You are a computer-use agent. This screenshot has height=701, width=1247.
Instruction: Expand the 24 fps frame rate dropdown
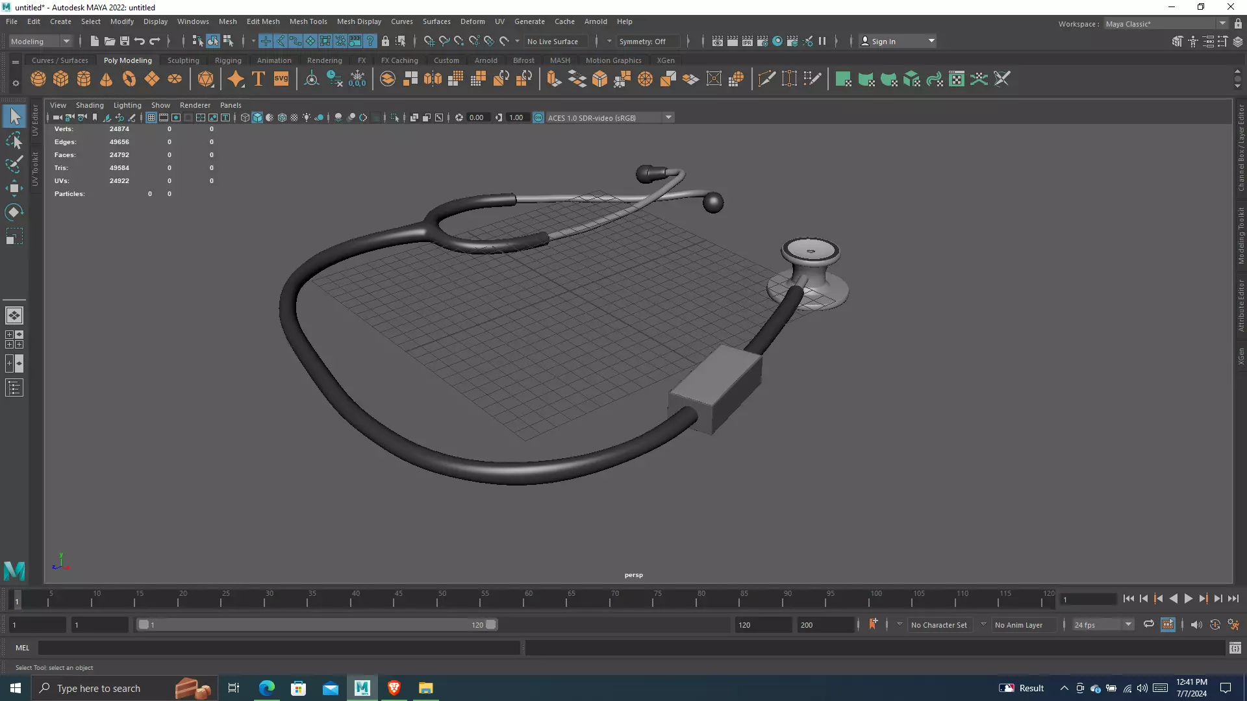(1128, 624)
